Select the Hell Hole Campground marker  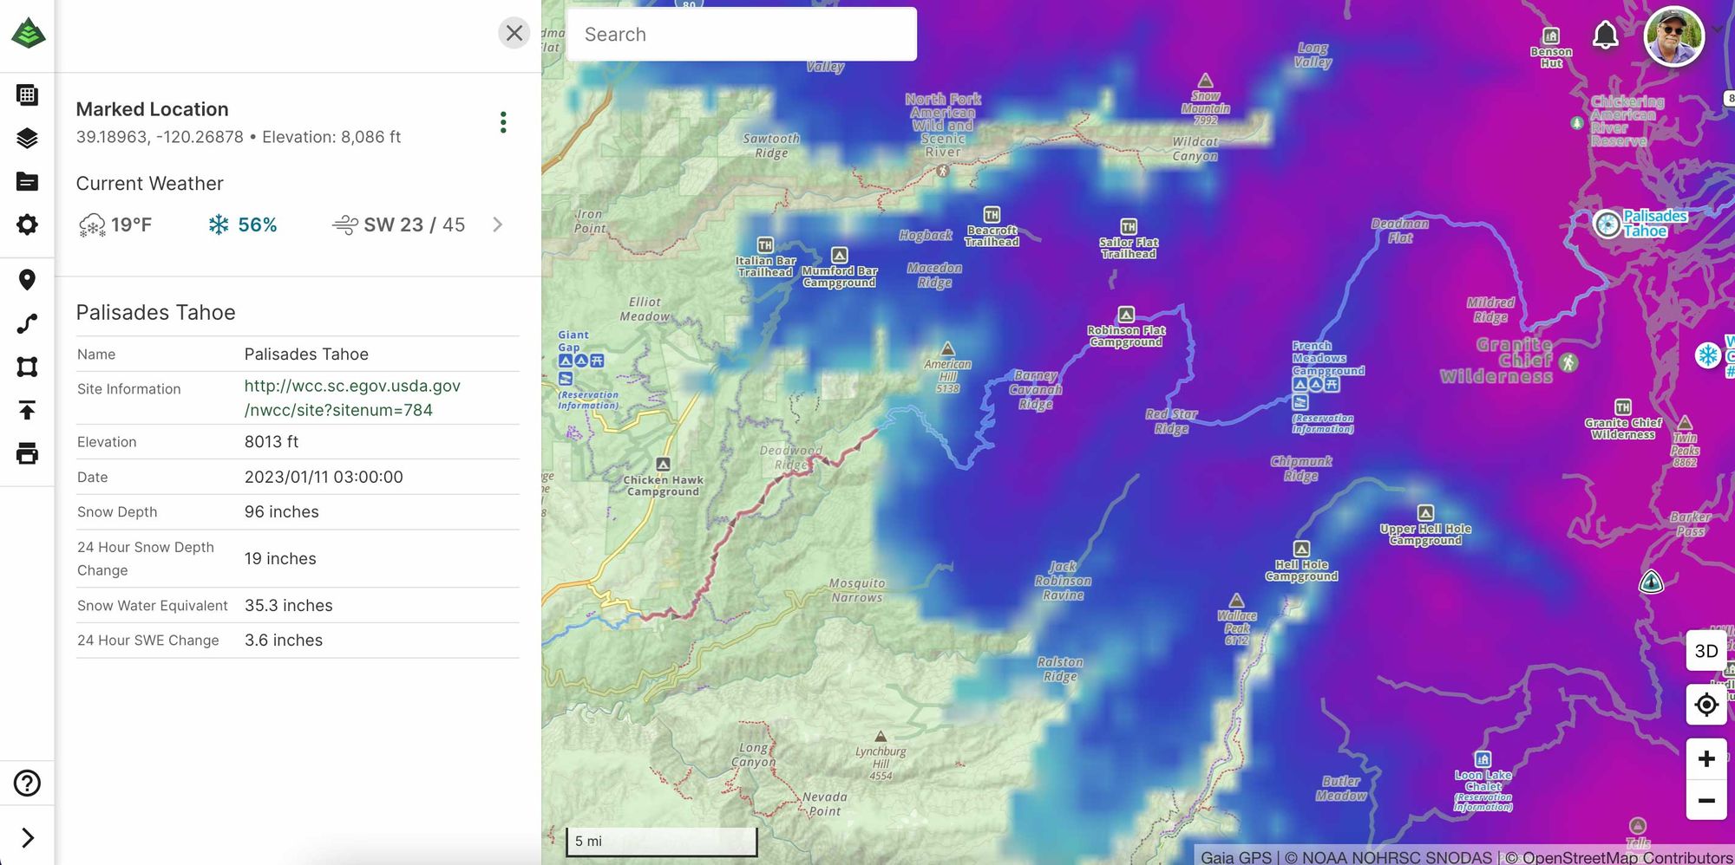point(1301,548)
